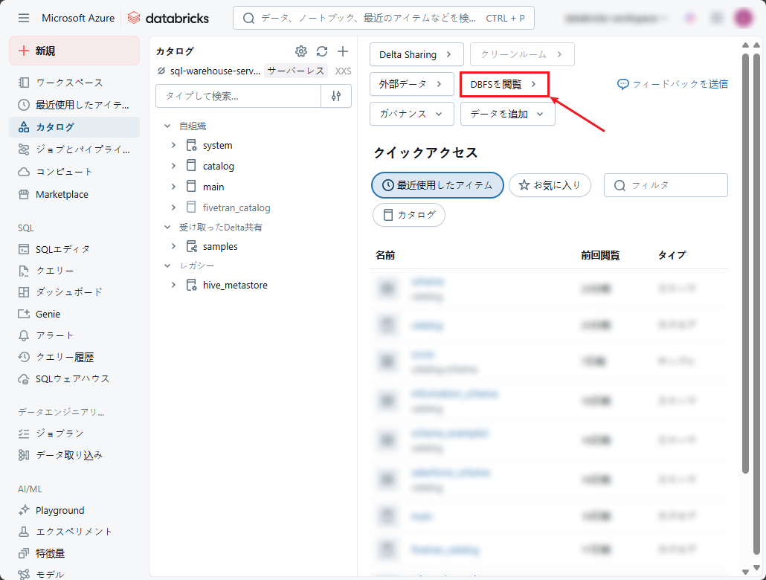Open the ガバナンス dropdown
766x580 pixels.
pyautogui.click(x=411, y=114)
